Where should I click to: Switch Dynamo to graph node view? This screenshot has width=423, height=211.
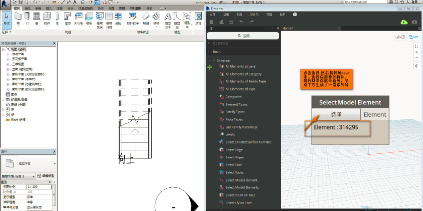tap(413, 37)
